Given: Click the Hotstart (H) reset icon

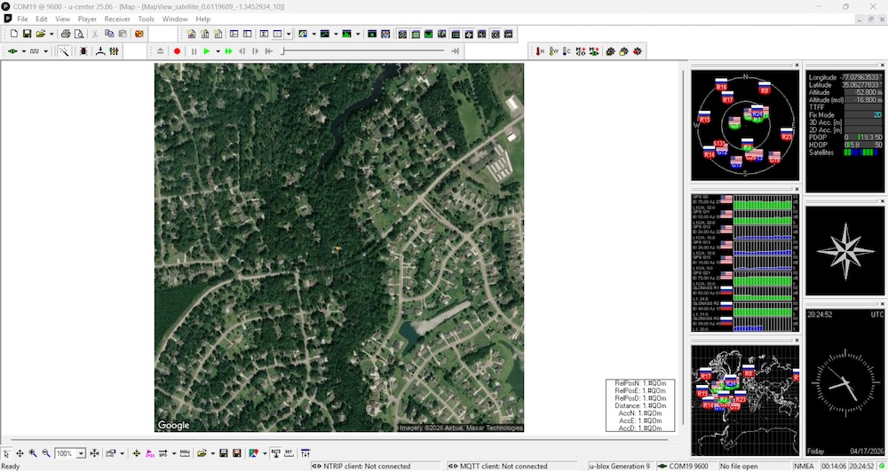Looking at the screenshot, I should coord(540,51).
